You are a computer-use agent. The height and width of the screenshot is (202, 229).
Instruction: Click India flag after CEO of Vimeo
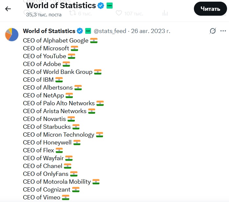coord(66,197)
